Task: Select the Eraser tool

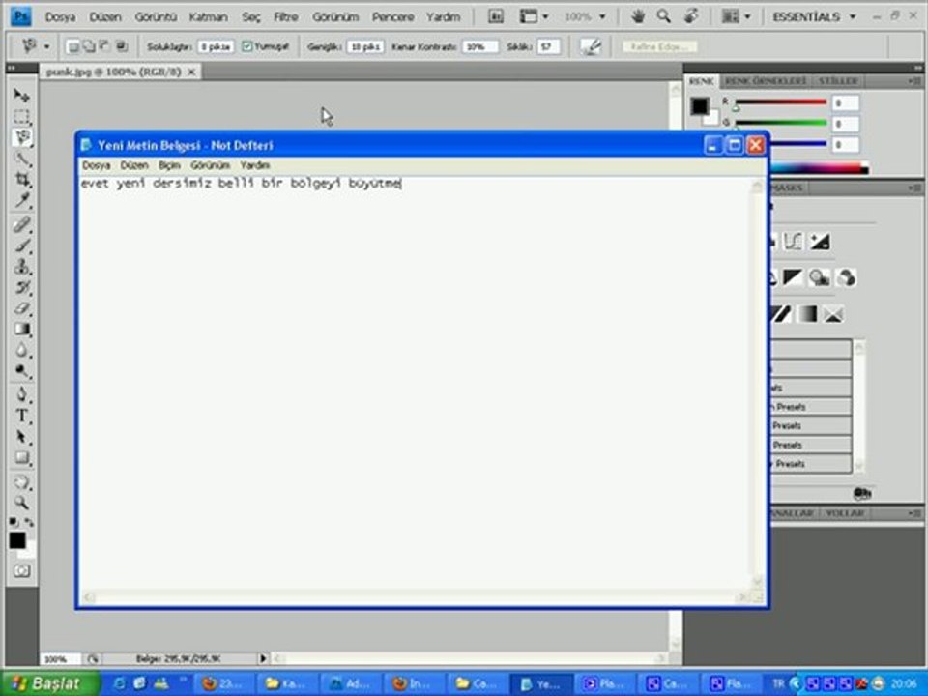Action: [x=21, y=308]
